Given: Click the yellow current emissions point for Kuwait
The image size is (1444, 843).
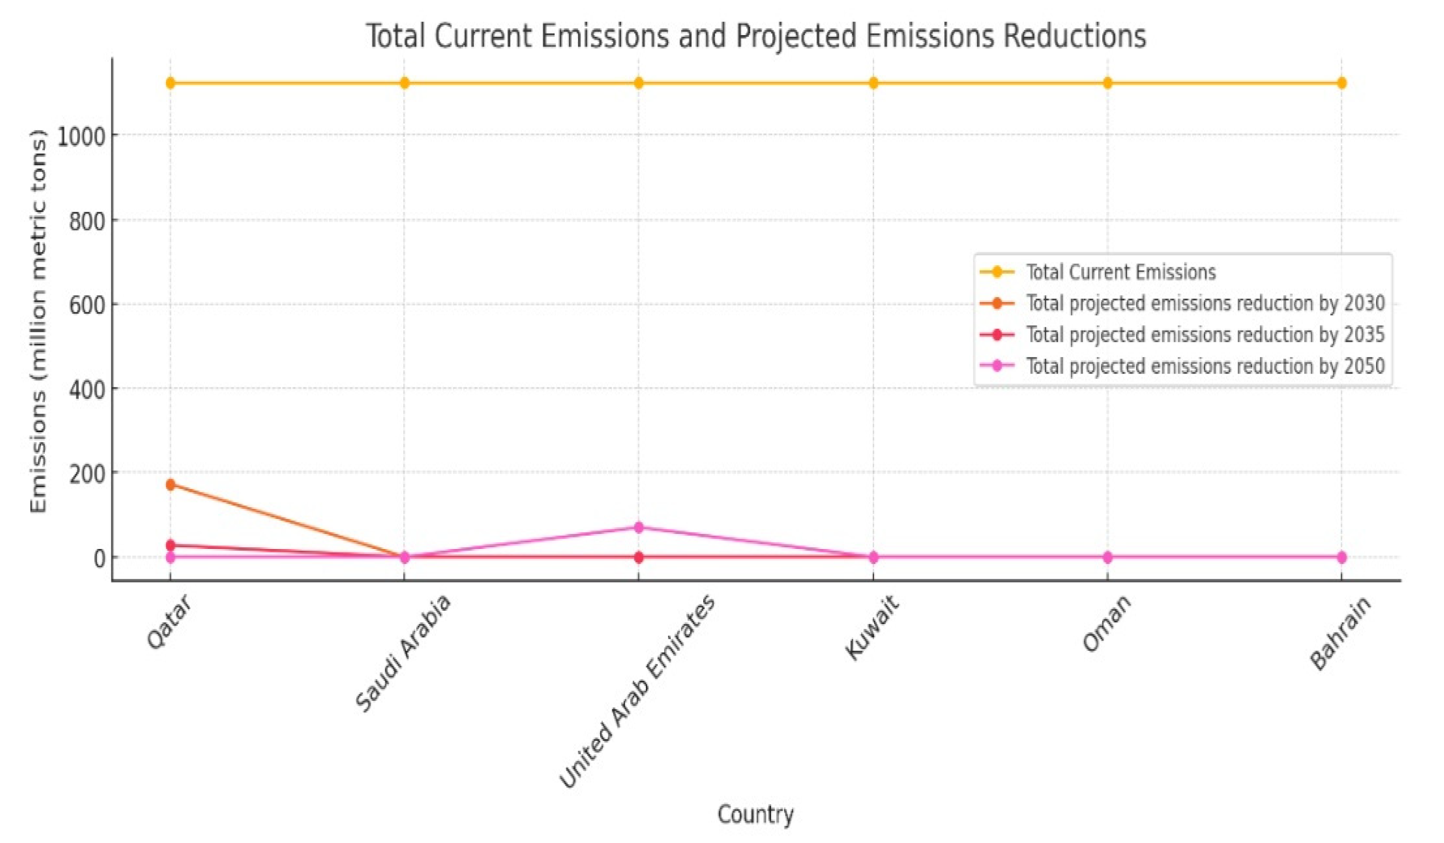Looking at the screenshot, I should coord(873,83).
